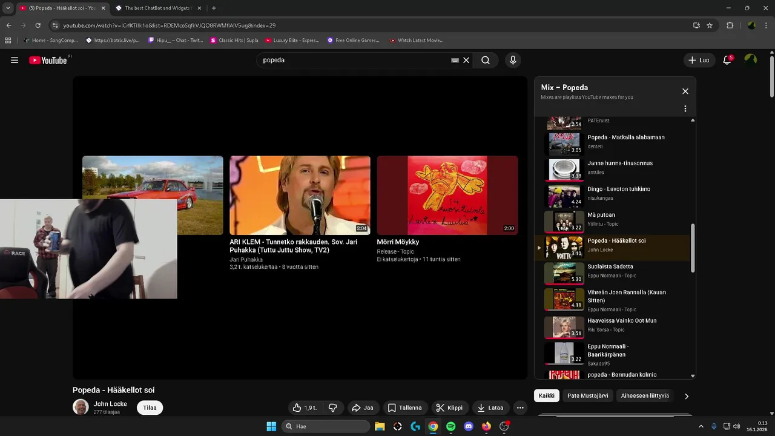Switch to The best ChatBot and Widgets tab
This screenshot has height=436, width=775.
(159, 8)
